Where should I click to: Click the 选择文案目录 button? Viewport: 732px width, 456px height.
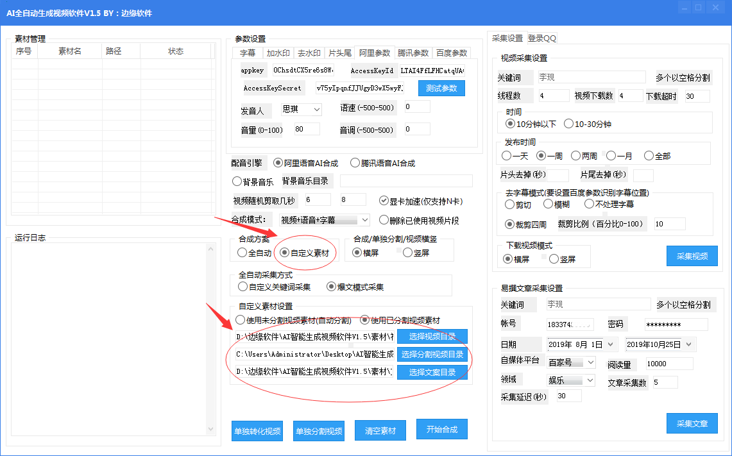432,372
